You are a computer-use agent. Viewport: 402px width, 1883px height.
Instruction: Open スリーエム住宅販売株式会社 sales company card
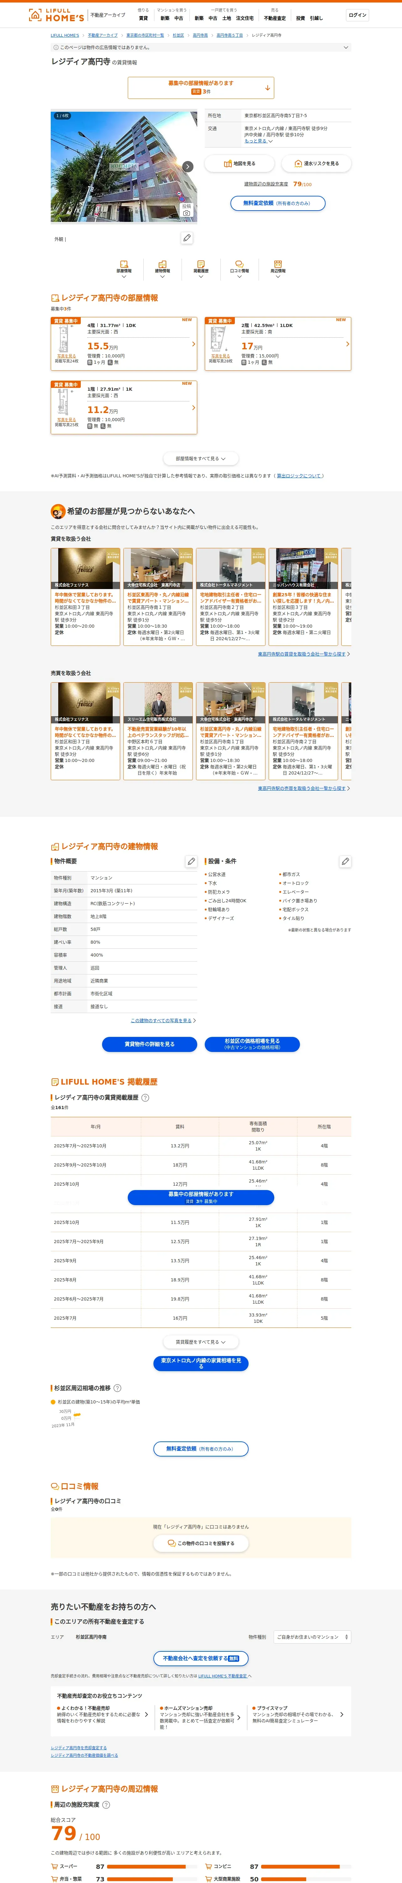157,731
